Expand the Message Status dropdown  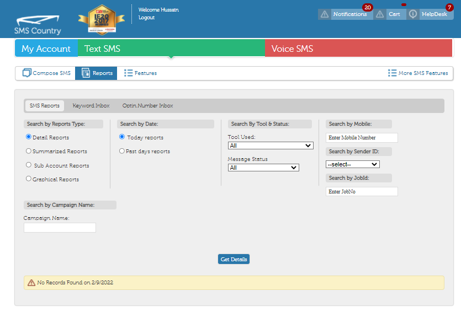tap(263, 166)
